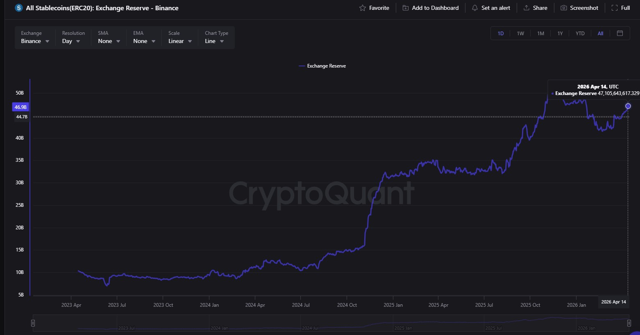Click the star icon to Favorite this chart
The width and height of the screenshot is (640, 335).
tap(362, 7)
